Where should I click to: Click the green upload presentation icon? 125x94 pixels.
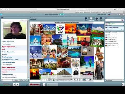tap(53, 80)
